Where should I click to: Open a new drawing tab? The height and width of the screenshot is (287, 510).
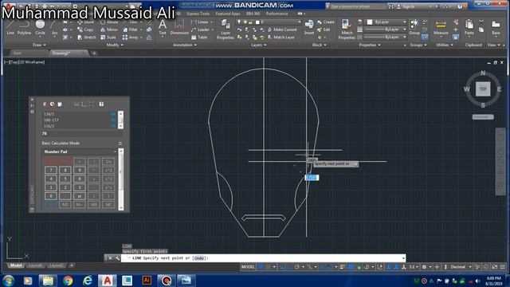[94, 53]
